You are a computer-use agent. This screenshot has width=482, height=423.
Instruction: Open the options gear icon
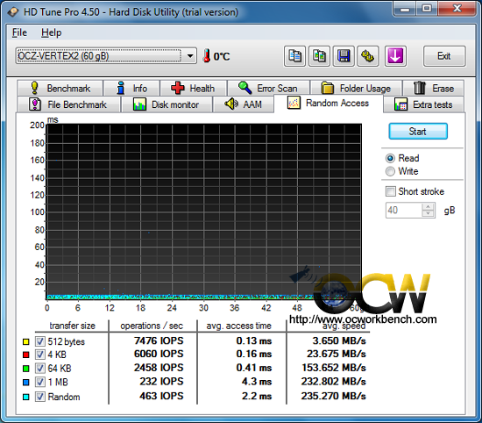point(368,56)
